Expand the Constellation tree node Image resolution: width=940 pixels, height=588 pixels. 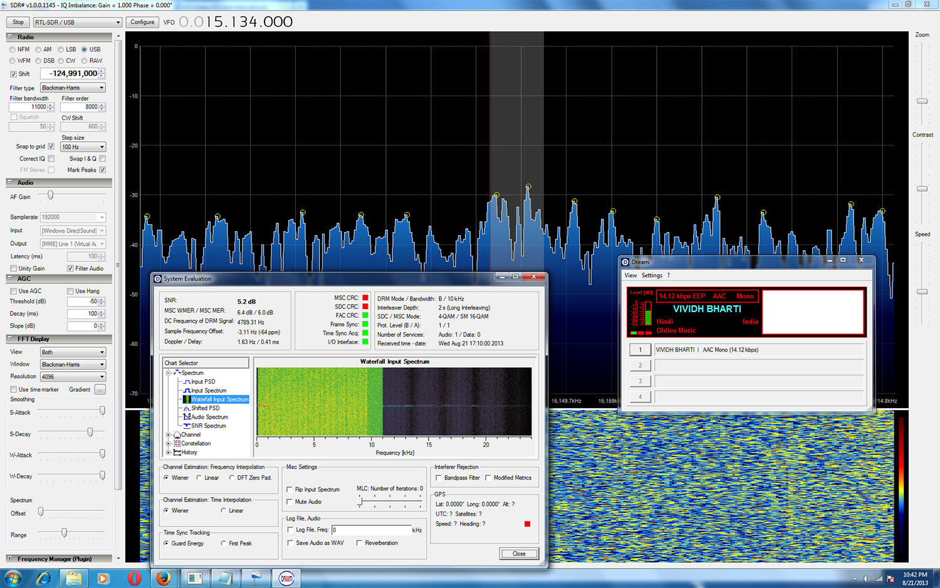(x=168, y=443)
